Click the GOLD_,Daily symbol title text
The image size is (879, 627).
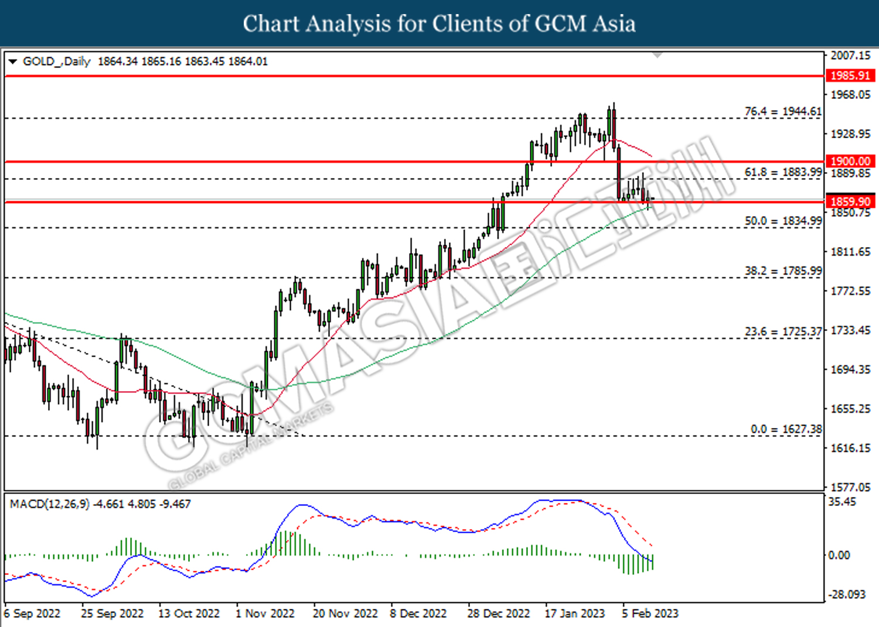pyautogui.click(x=57, y=61)
